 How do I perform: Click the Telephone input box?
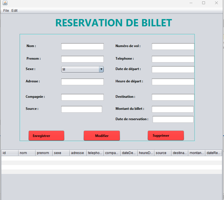[x=173, y=59]
